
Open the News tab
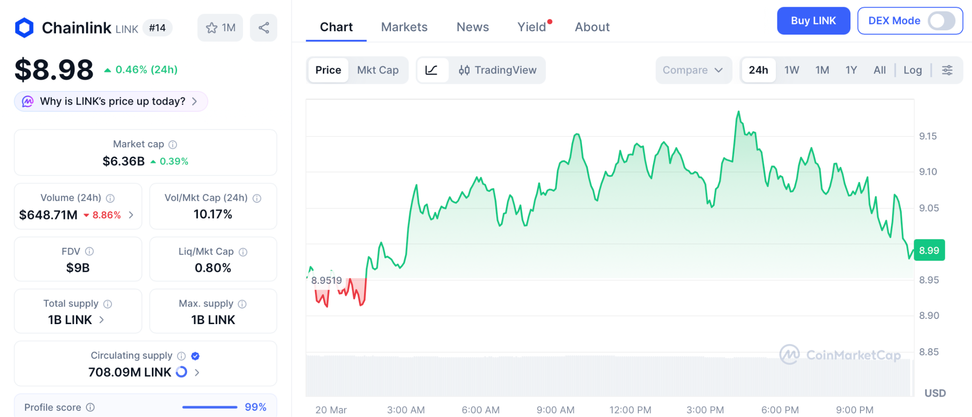click(472, 27)
